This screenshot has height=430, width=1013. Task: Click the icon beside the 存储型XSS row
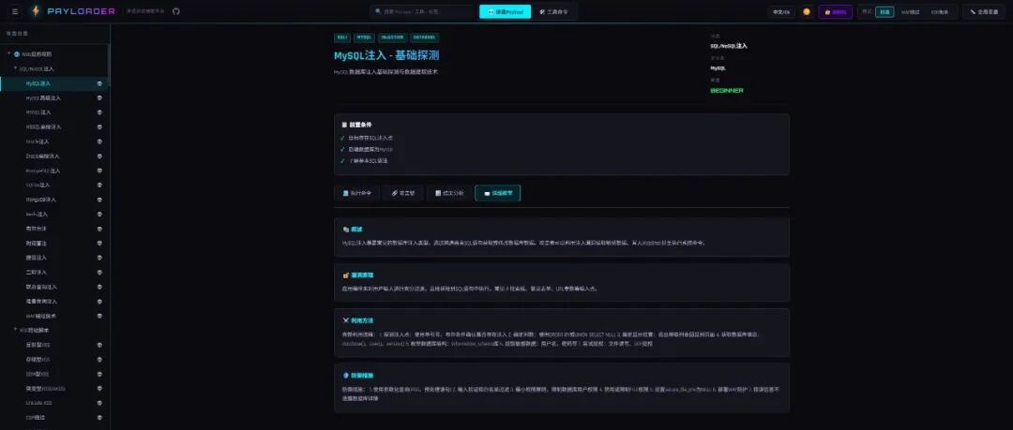click(x=99, y=360)
